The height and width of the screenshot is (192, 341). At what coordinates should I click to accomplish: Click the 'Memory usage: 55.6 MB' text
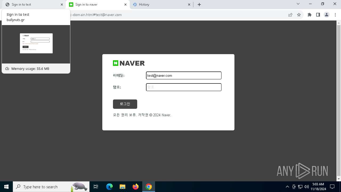tap(30, 69)
